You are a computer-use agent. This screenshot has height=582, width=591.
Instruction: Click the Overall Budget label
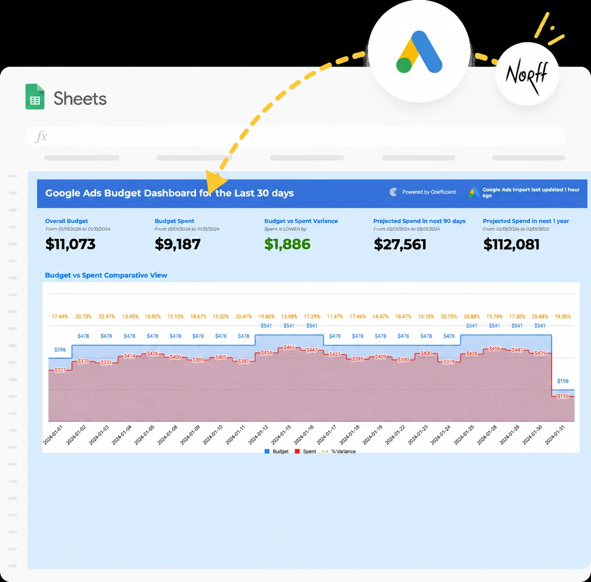66,221
